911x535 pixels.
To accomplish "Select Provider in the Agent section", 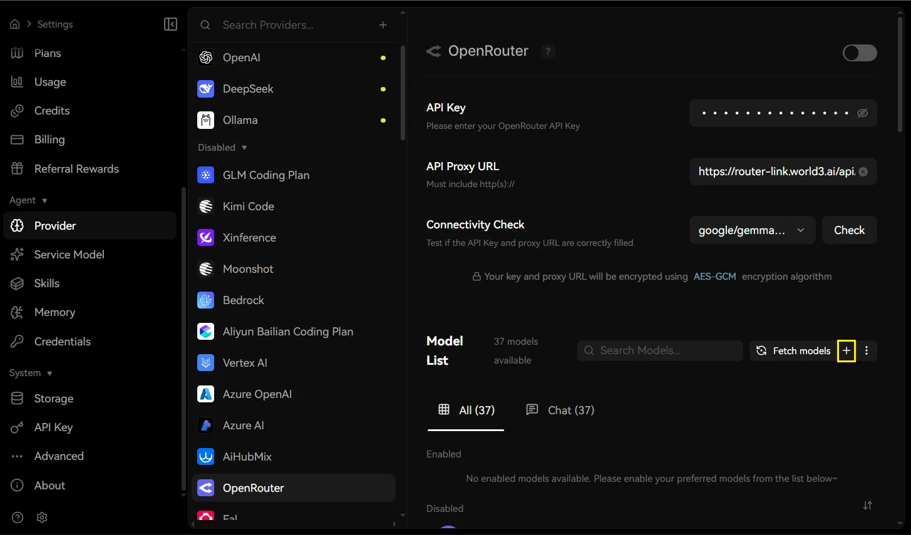I will pos(90,226).
